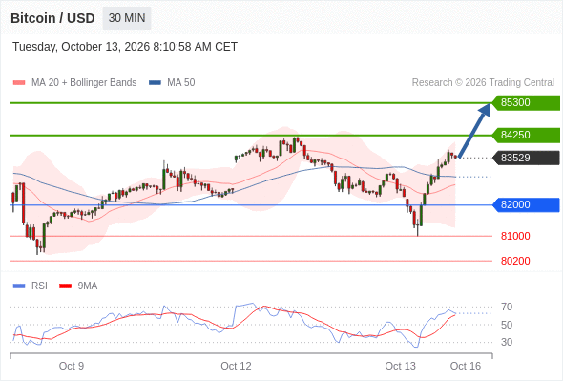Click the Oct 13 date axis label
563x382 pixels.
click(400, 366)
